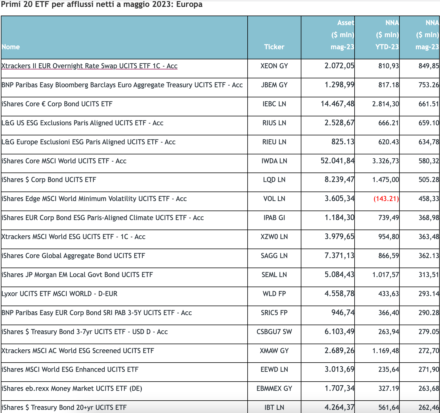Screen dimensions: 440x413
Task: Click the red (143.21) negative value
Action: [x=386, y=199]
